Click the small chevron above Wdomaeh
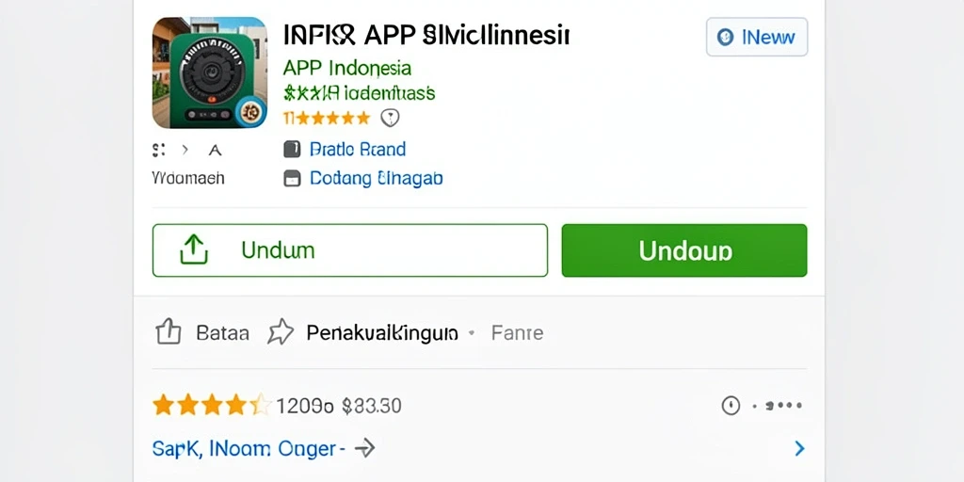Screen dimensions: 964x482 click(185, 150)
